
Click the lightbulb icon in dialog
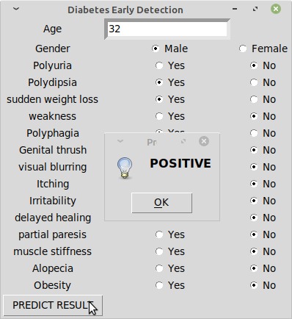pyautogui.click(x=125, y=168)
